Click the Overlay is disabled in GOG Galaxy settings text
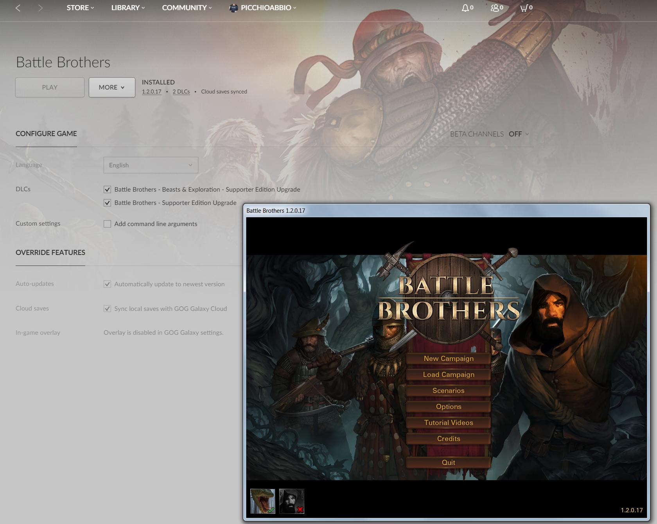The width and height of the screenshot is (657, 524). coord(163,333)
